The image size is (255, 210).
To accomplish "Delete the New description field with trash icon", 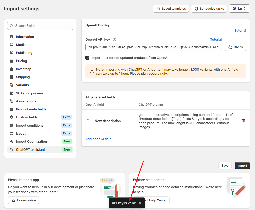I will click(x=243, y=121).
